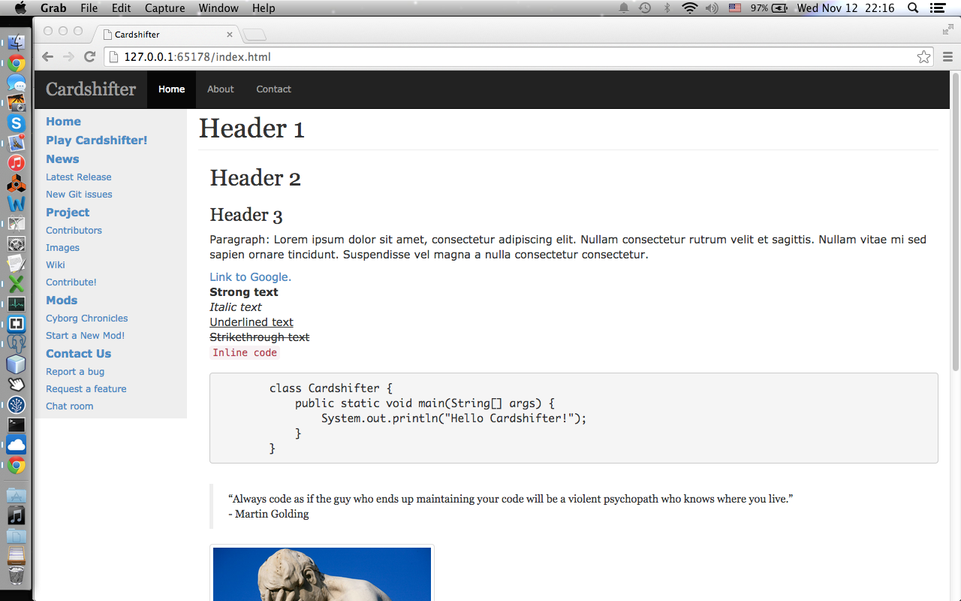The height and width of the screenshot is (601, 961).
Task: Open News in the sidebar
Action: [62, 159]
